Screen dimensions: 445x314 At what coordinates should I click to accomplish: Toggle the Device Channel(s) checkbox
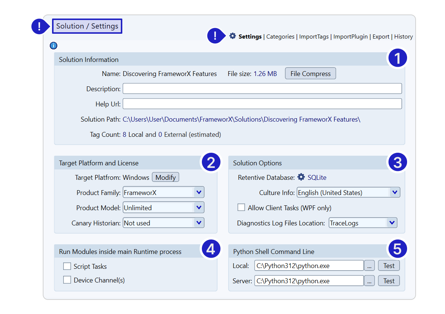pyautogui.click(x=67, y=280)
